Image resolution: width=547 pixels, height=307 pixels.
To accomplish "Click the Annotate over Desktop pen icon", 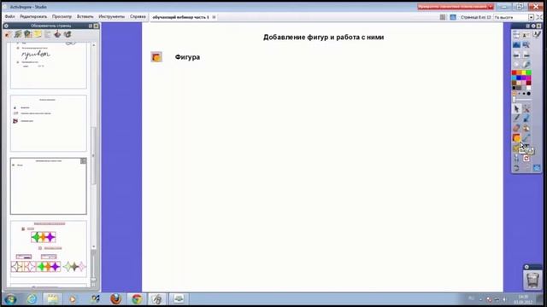I will (538, 34).
